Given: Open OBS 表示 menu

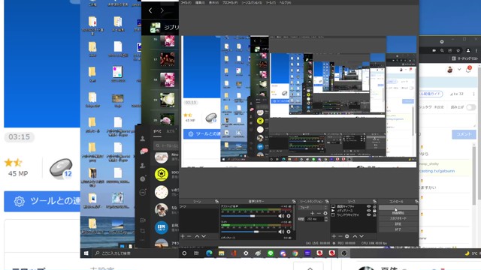Looking at the screenshot, I should pyautogui.click(x=213, y=2).
